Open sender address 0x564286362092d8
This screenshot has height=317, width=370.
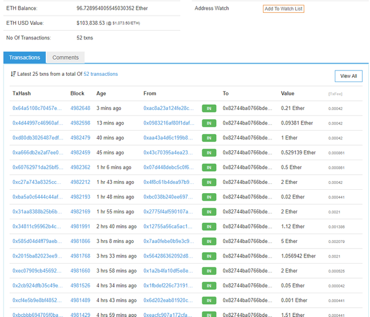point(168,256)
